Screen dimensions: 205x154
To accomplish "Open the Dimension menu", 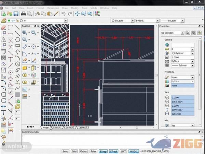I will (x=53, y=8).
